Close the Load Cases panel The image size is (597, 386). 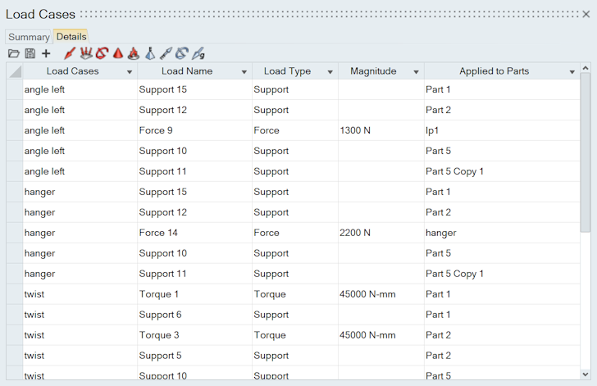point(586,14)
